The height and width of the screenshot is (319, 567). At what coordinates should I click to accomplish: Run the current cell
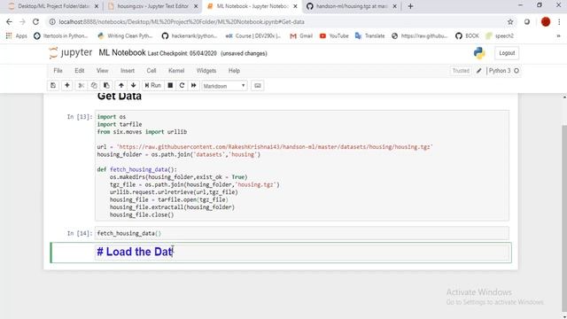[152, 86]
